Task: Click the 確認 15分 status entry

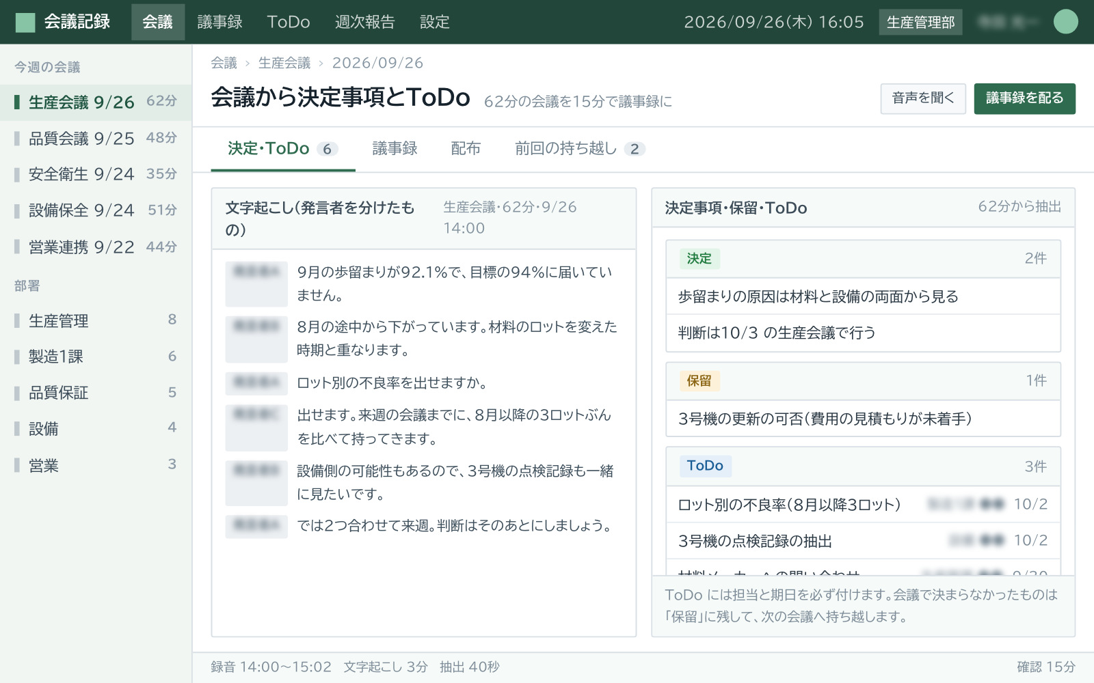Action: pyautogui.click(x=1046, y=667)
